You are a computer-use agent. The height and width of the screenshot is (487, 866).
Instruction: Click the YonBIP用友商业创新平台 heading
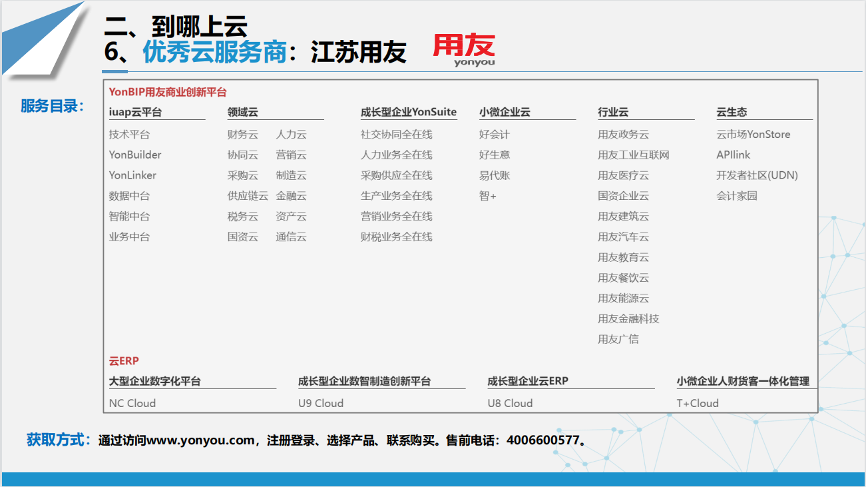(x=168, y=92)
